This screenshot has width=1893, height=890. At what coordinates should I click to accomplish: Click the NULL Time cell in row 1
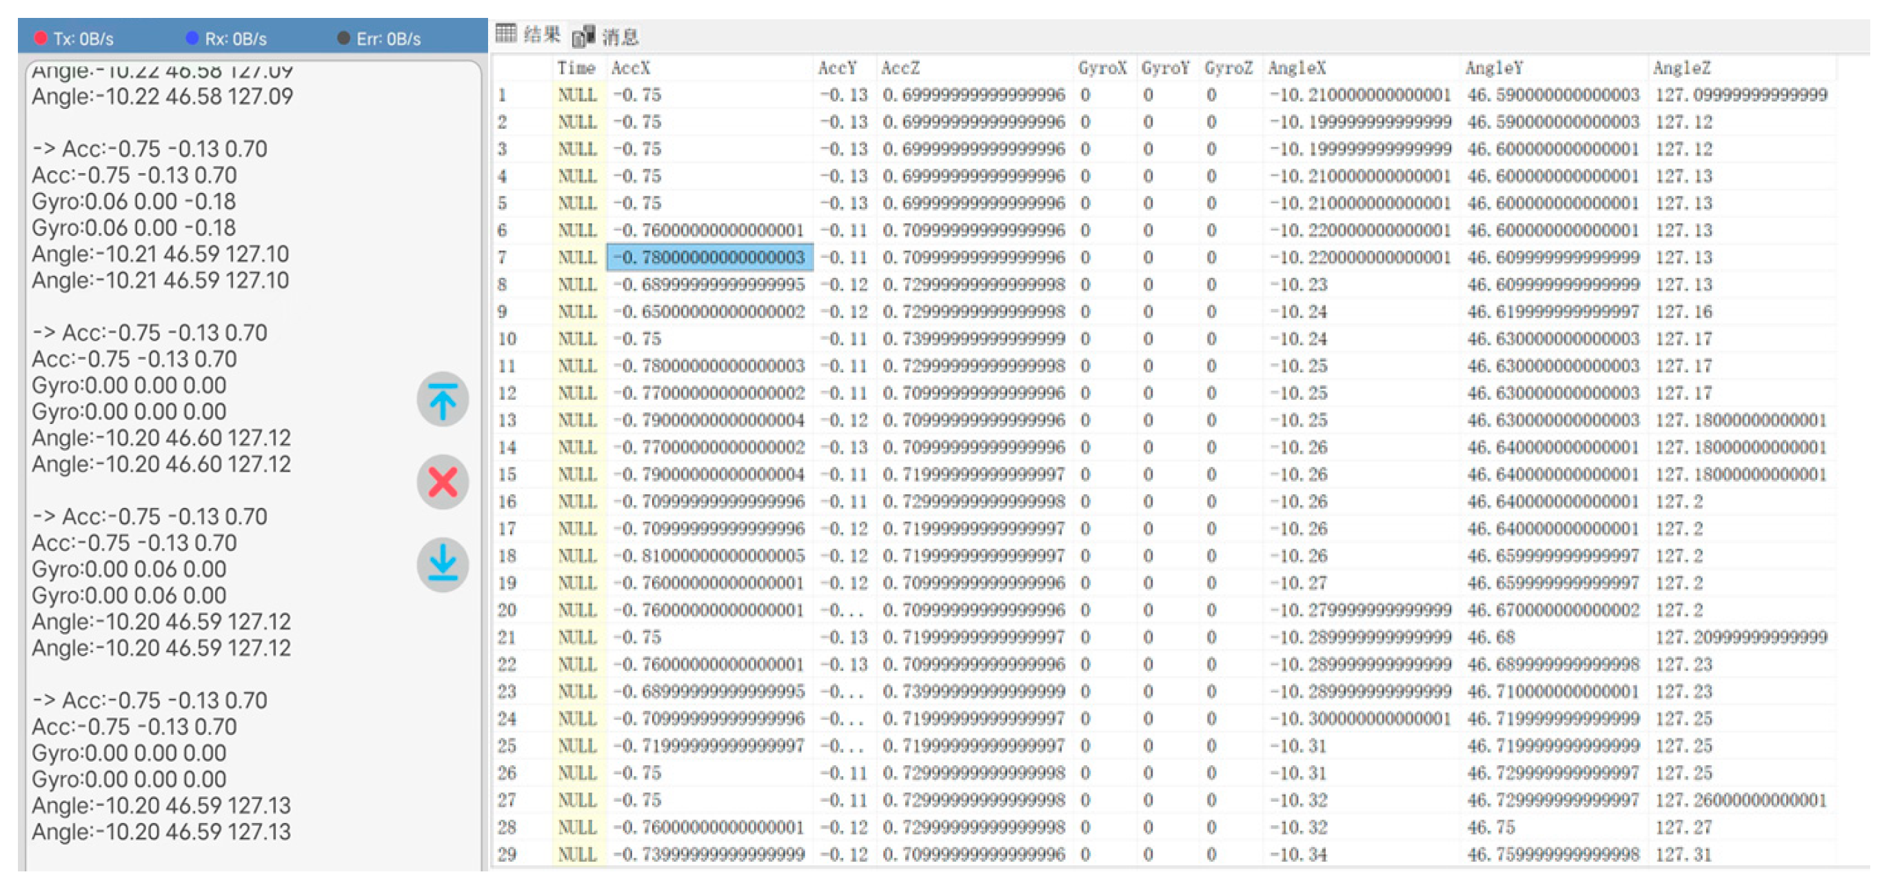pyautogui.click(x=578, y=95)
